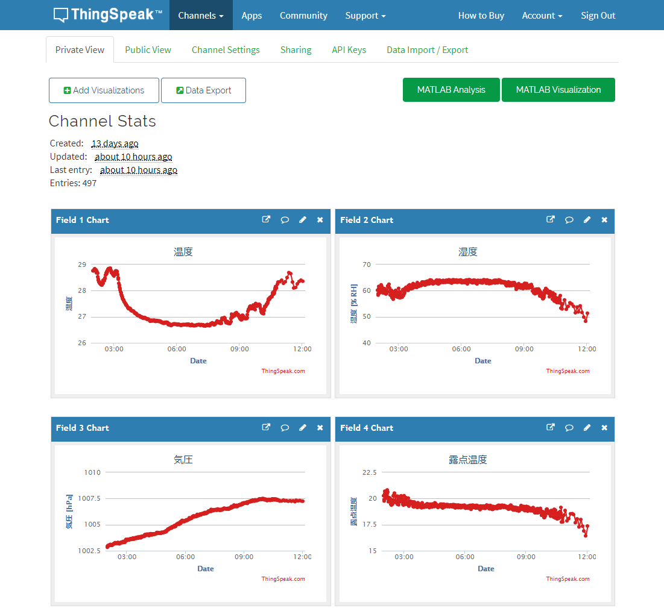Click the ThingSpeak logo
The height and width of the screenshot is (614, 664).
pyautogui.click(x=107, y=15)
